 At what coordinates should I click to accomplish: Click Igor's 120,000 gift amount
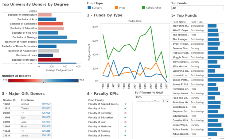pyautogui.click(x=46, y=117)
